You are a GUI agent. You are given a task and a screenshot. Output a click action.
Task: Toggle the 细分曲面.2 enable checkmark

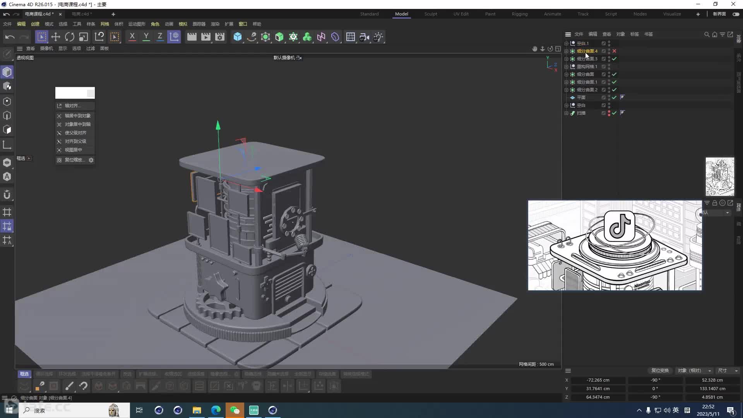coord(614,90)
